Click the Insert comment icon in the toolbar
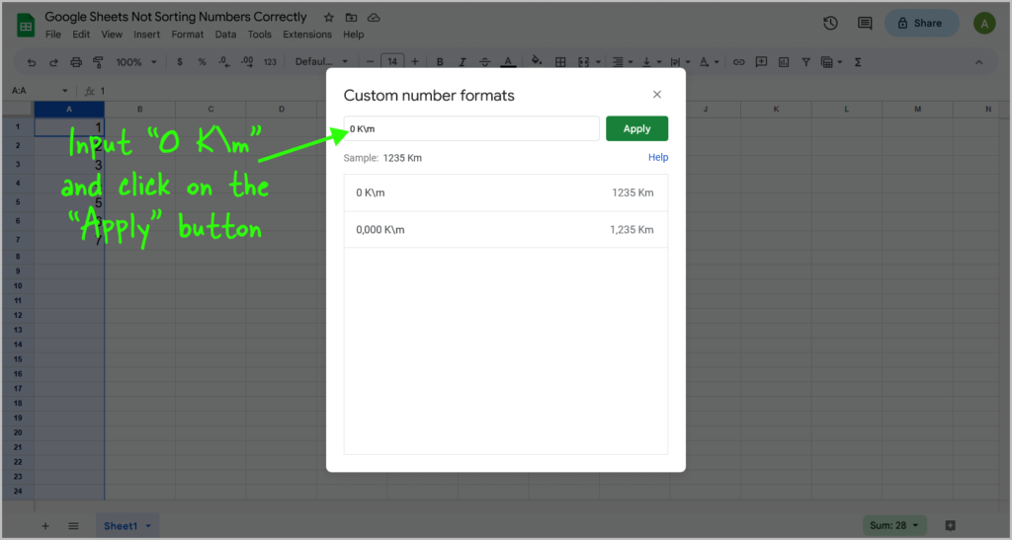The image size is (1012, 540). coord(761,62)
